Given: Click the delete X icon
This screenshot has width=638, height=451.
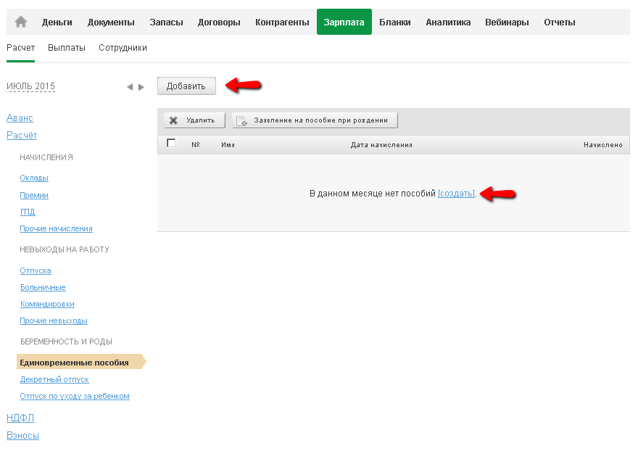Looking at the screenshot, I should pyautogui.click(x=173, y=120).
